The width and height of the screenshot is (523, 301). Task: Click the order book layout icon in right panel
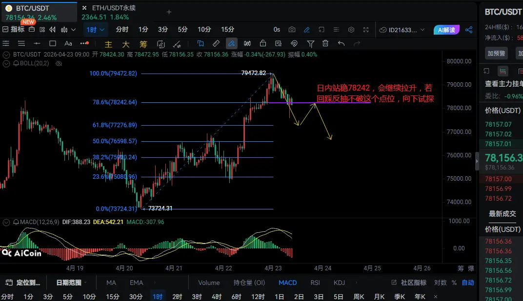click(503, 71)
